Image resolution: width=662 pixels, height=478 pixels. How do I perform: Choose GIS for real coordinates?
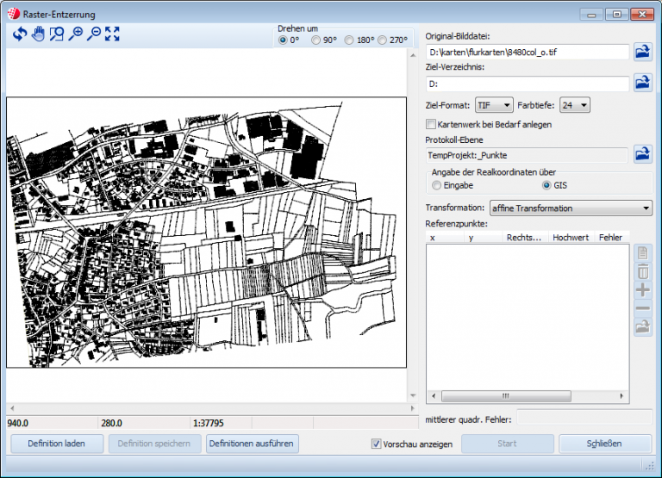click(546, 185)
